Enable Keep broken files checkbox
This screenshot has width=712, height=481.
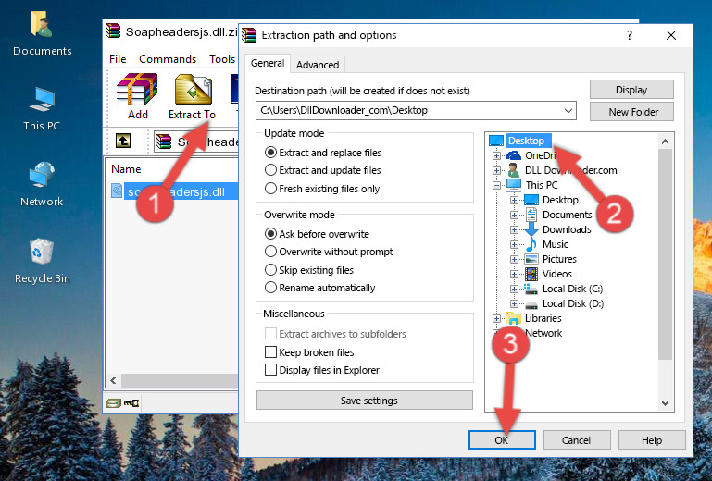coord(270,352)
